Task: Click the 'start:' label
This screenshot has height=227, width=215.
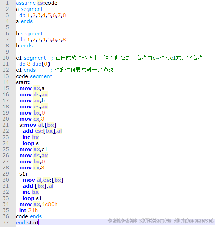Action: tap(23, 82)
